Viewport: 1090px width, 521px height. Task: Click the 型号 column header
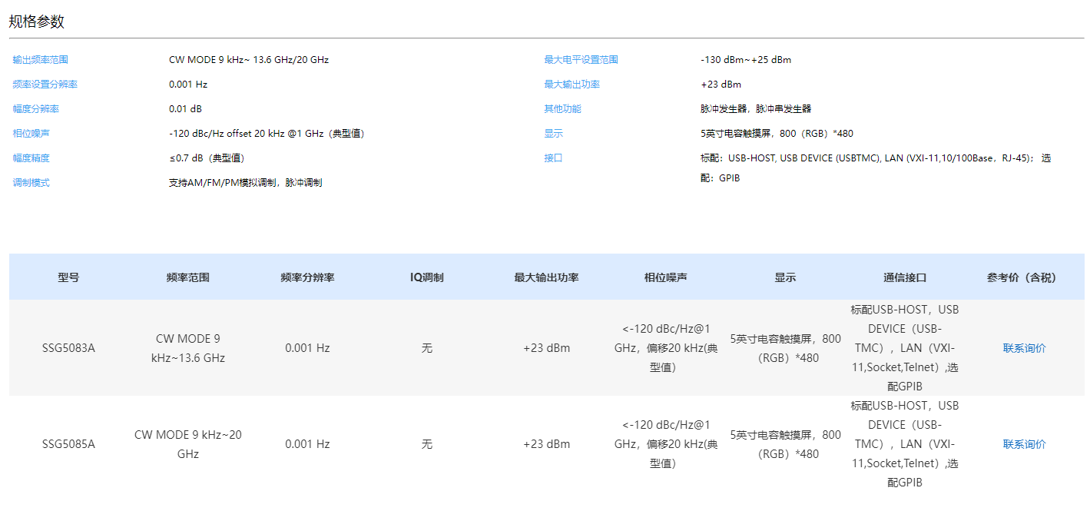coord(68,277)
